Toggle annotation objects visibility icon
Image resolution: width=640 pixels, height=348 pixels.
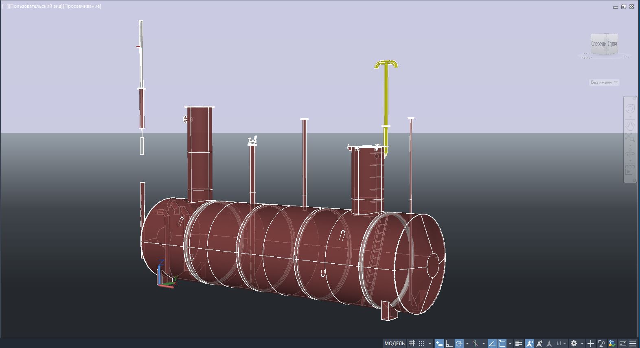(x=530, y=344)
